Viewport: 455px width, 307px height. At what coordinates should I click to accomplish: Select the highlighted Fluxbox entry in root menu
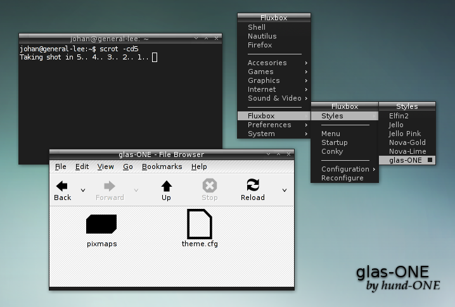tap(274, 116)
